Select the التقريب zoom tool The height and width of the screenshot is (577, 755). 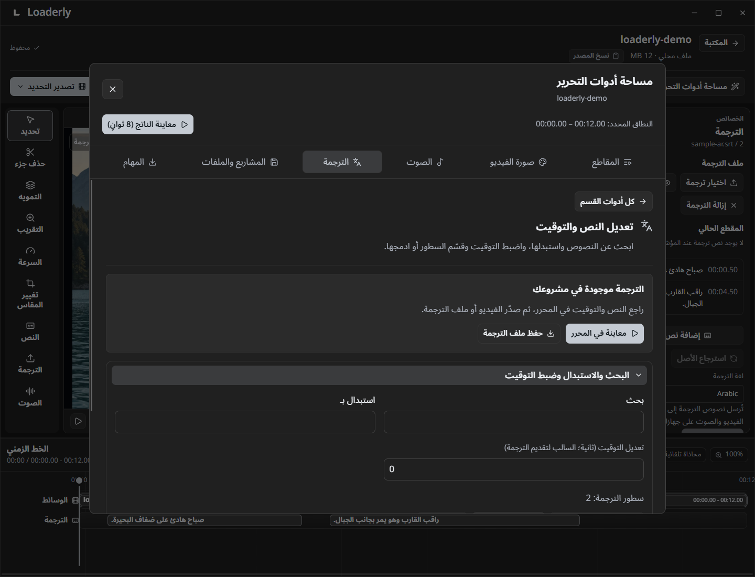tap(30, 223)
